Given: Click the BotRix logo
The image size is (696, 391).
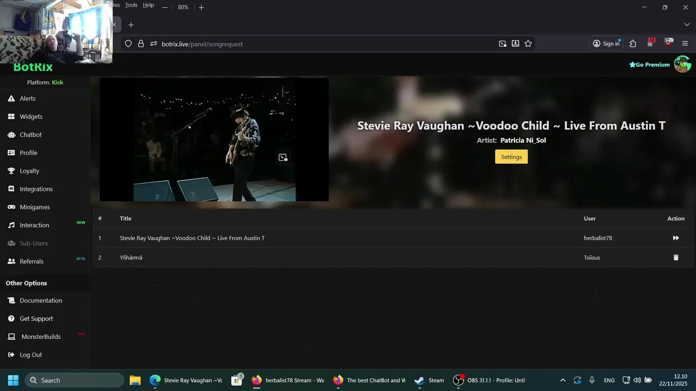Looking at the screenshot, I should point(33,68).
